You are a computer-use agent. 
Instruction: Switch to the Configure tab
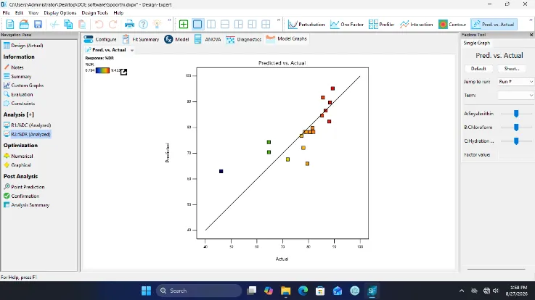[100, 39]
